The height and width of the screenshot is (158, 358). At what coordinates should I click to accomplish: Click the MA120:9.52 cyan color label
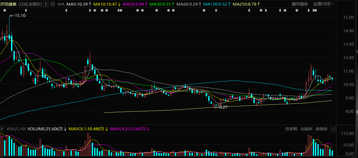tap(217, 4)
